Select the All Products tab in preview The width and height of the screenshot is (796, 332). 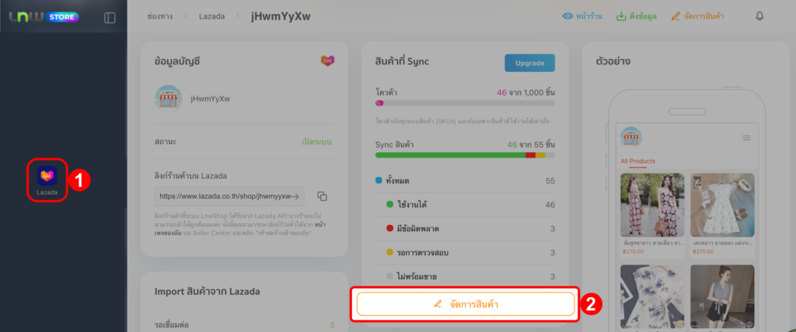pos(637,161)
